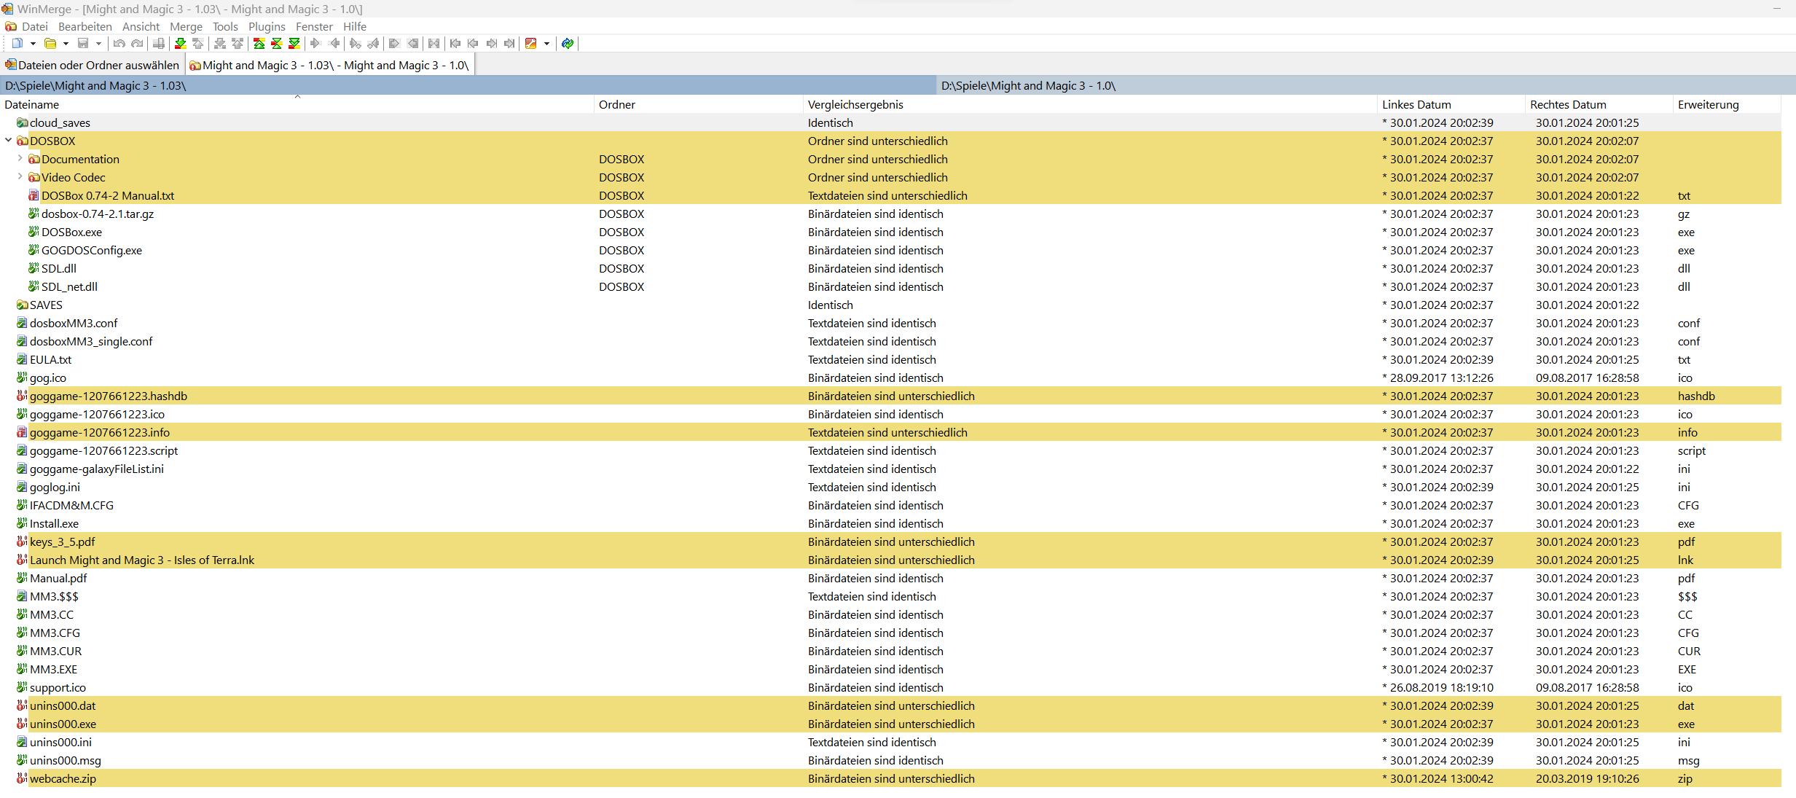The width and height of the screenshot is (1796, 798).
Task: Sort by Dateiname column header
Action: [x=297, y=104]
